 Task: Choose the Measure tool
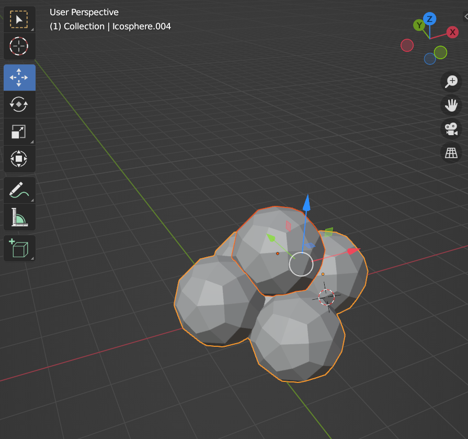(19, 217)
